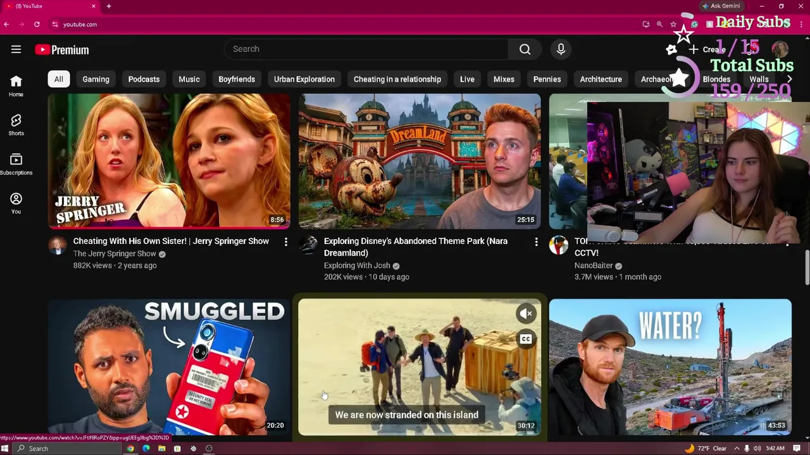Click the install app icon in address bar
Viewport: 810px width, 455px height.
tap(645, 24)
